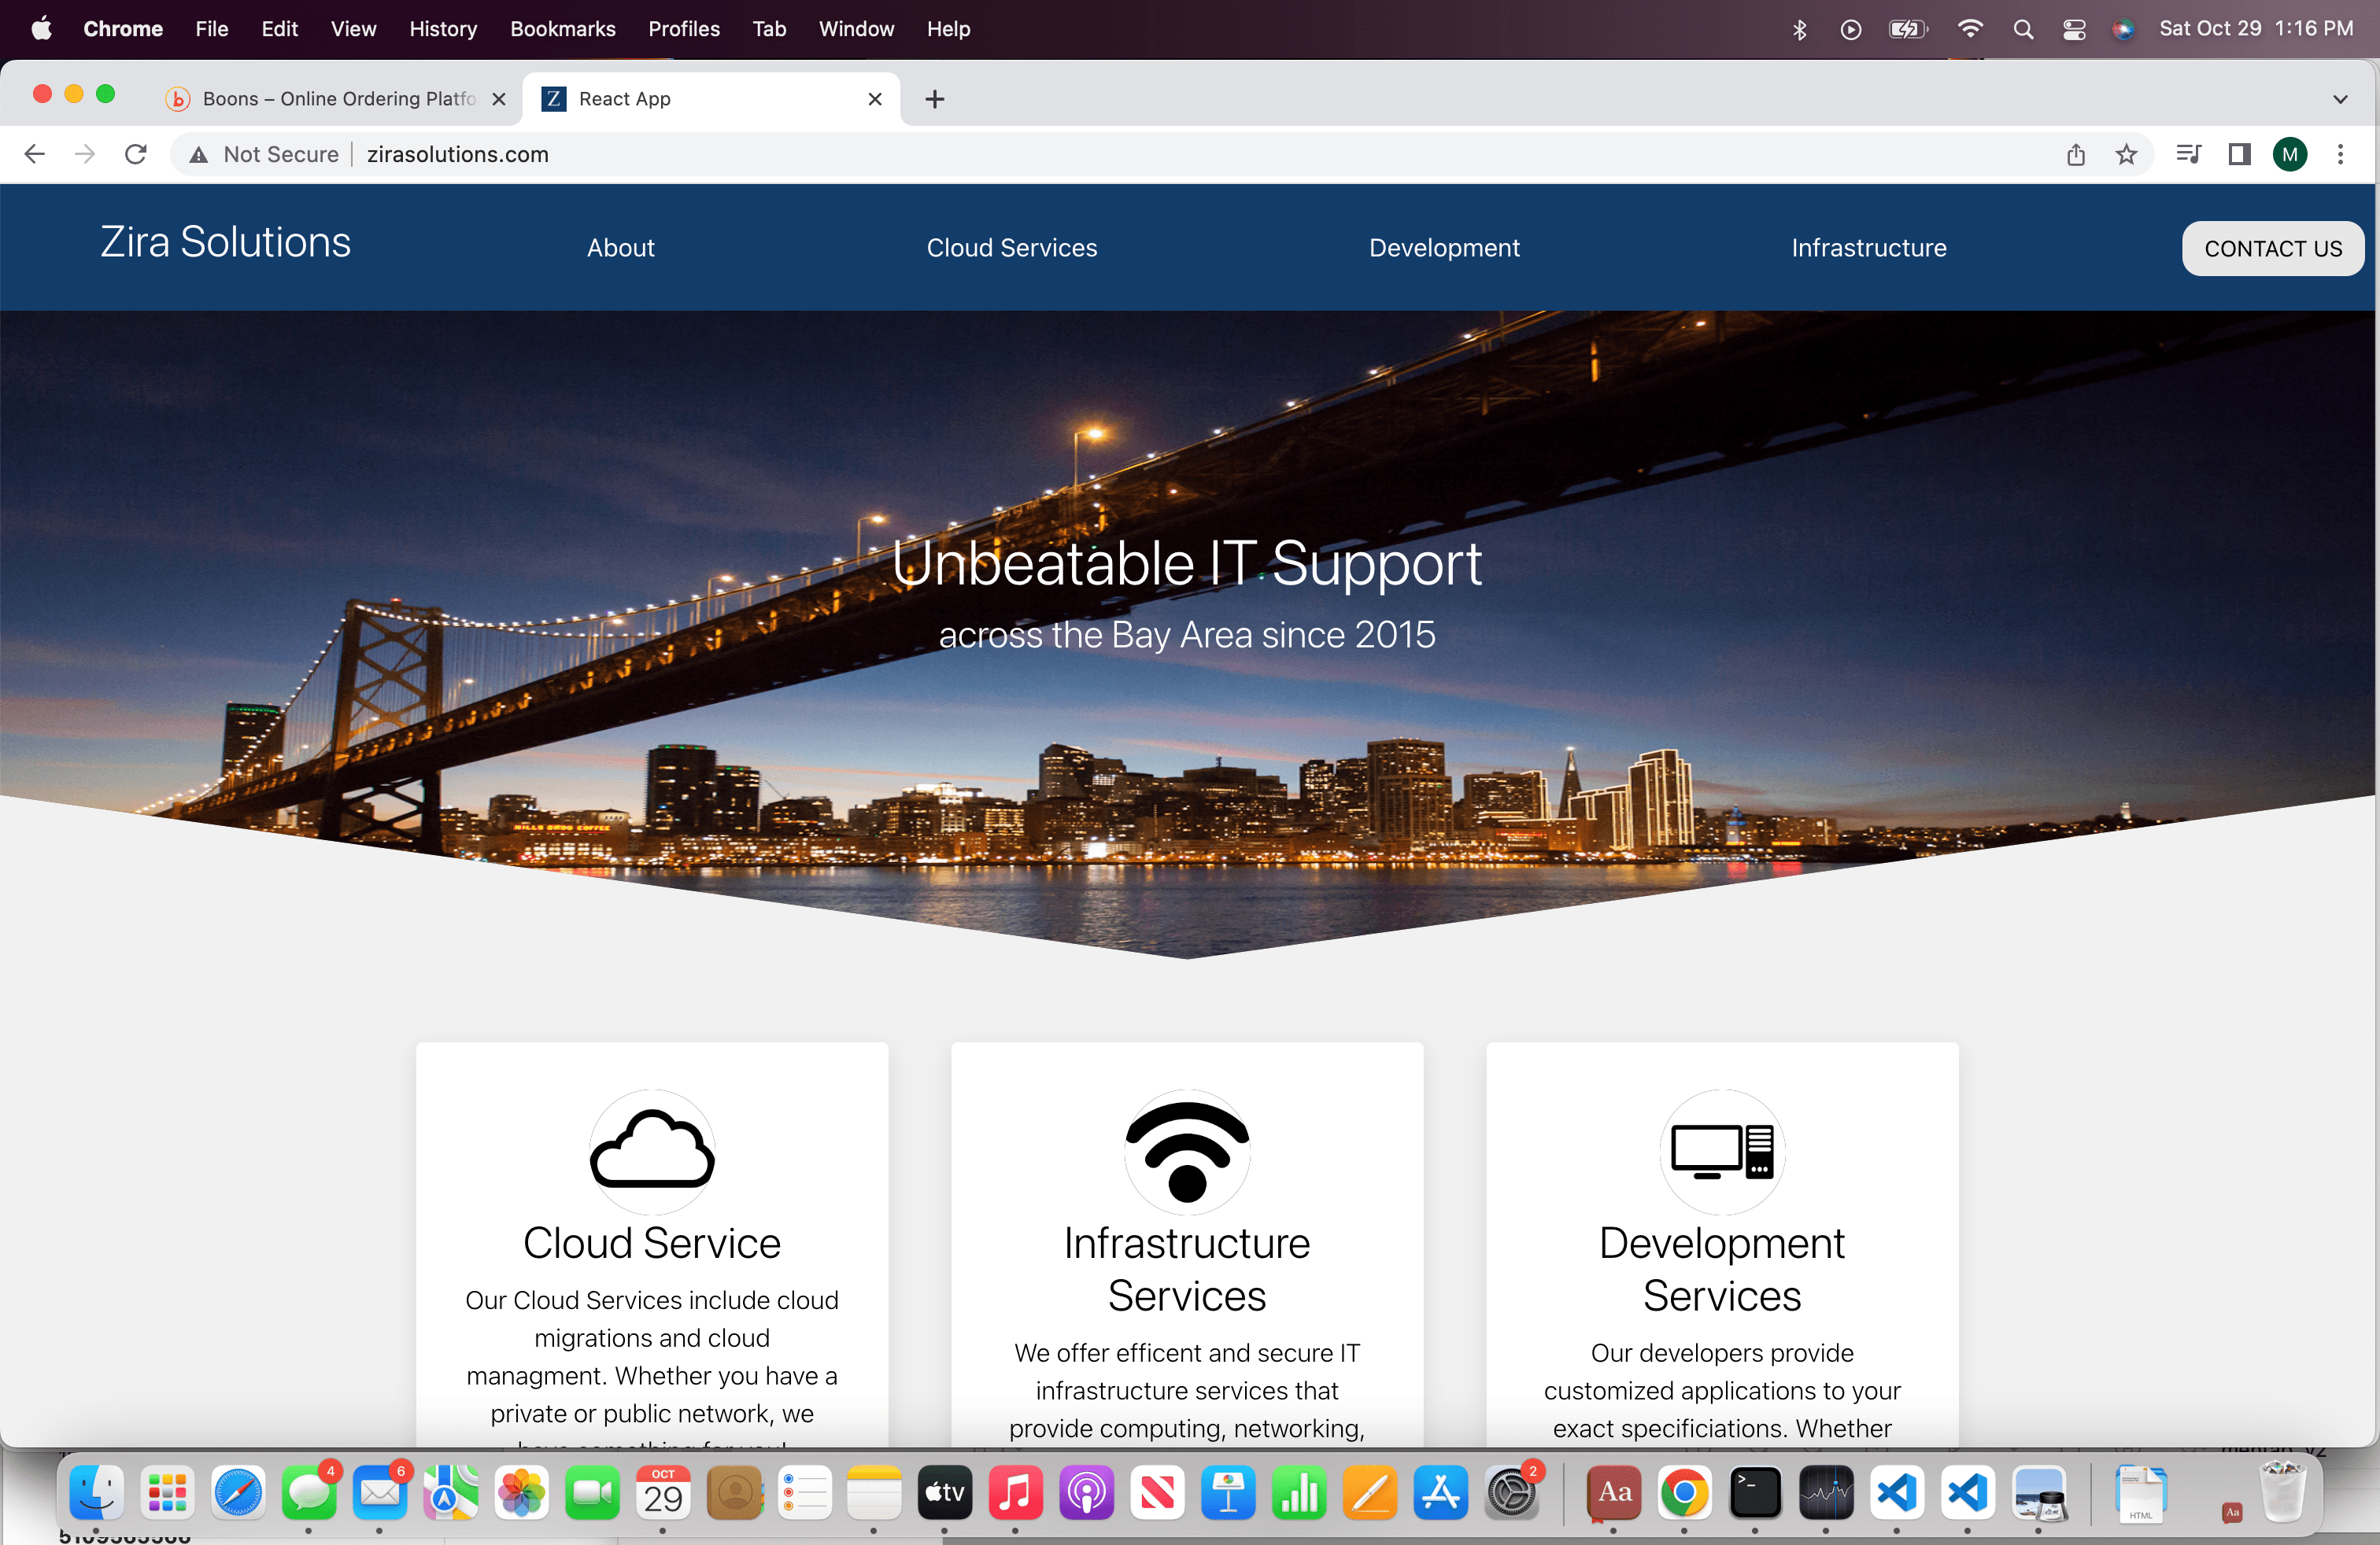
Task: Open Chrome three-dot menu
Action: 2340,154
